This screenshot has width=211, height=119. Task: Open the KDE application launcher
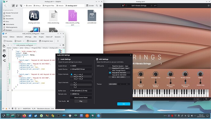click(4, 116)
